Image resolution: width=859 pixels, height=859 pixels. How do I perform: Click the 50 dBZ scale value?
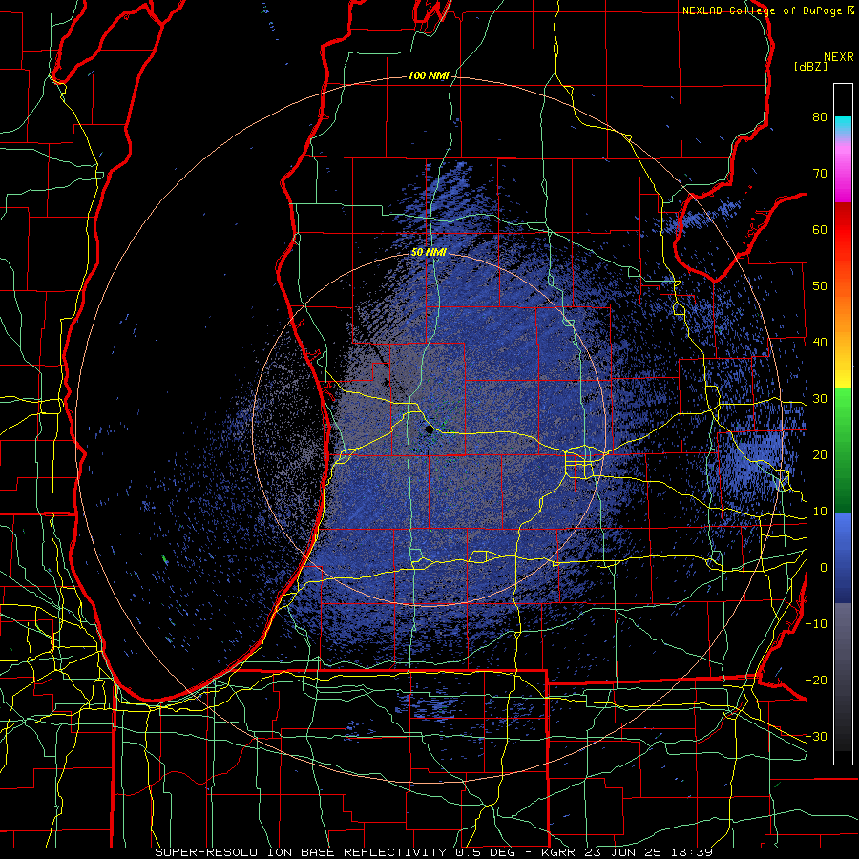click(x=820, y=286)
